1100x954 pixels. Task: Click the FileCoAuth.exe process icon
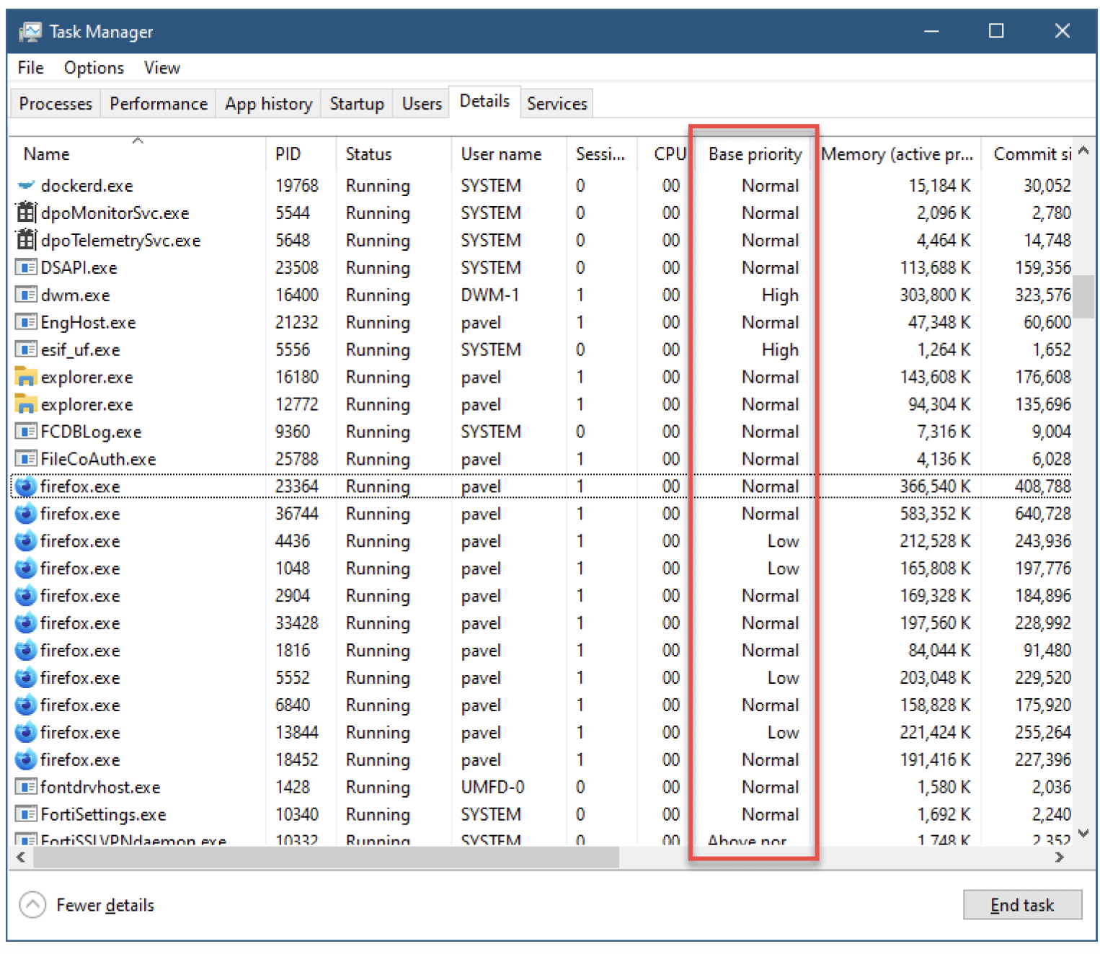pyautogui.click(x=26, y=459)
